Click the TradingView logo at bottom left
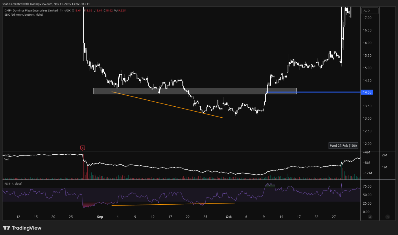This screenshot has width=398, height=235. click(22, 228)
